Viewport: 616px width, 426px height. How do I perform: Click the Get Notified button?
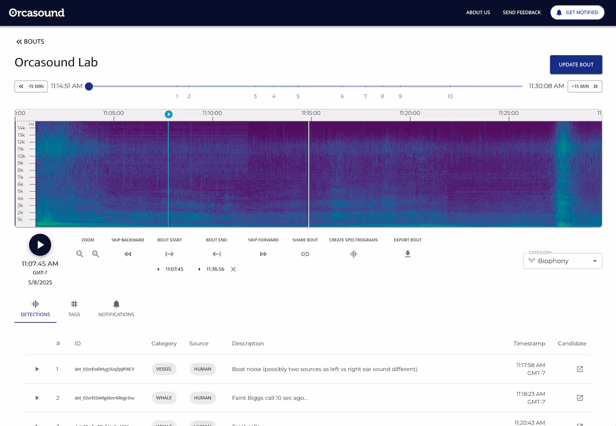coord(577,13)
